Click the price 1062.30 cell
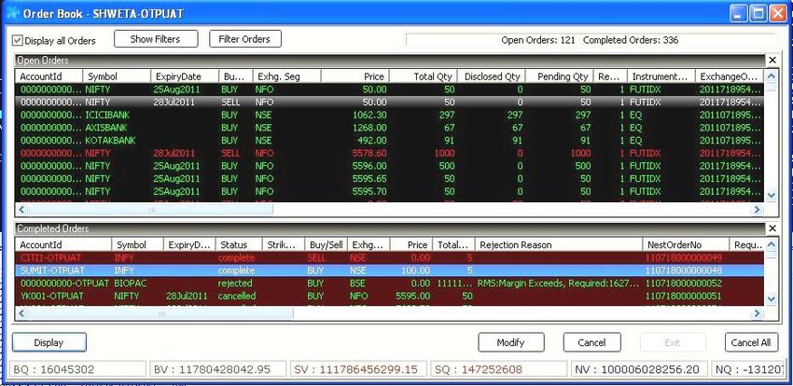The height and width of the screenshot is (386, 793). pyautogui.click(x=369, y=115)
